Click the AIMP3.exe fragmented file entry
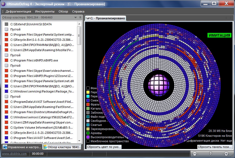Image resolution: width=235 pixels, height=158 pixels. tap(34, 60)
